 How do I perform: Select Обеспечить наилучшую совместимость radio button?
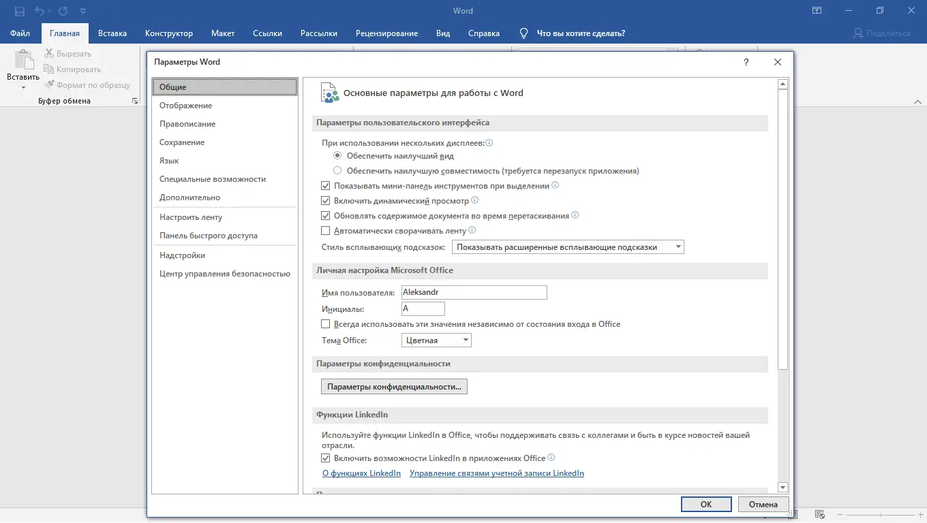pos(337,170)
